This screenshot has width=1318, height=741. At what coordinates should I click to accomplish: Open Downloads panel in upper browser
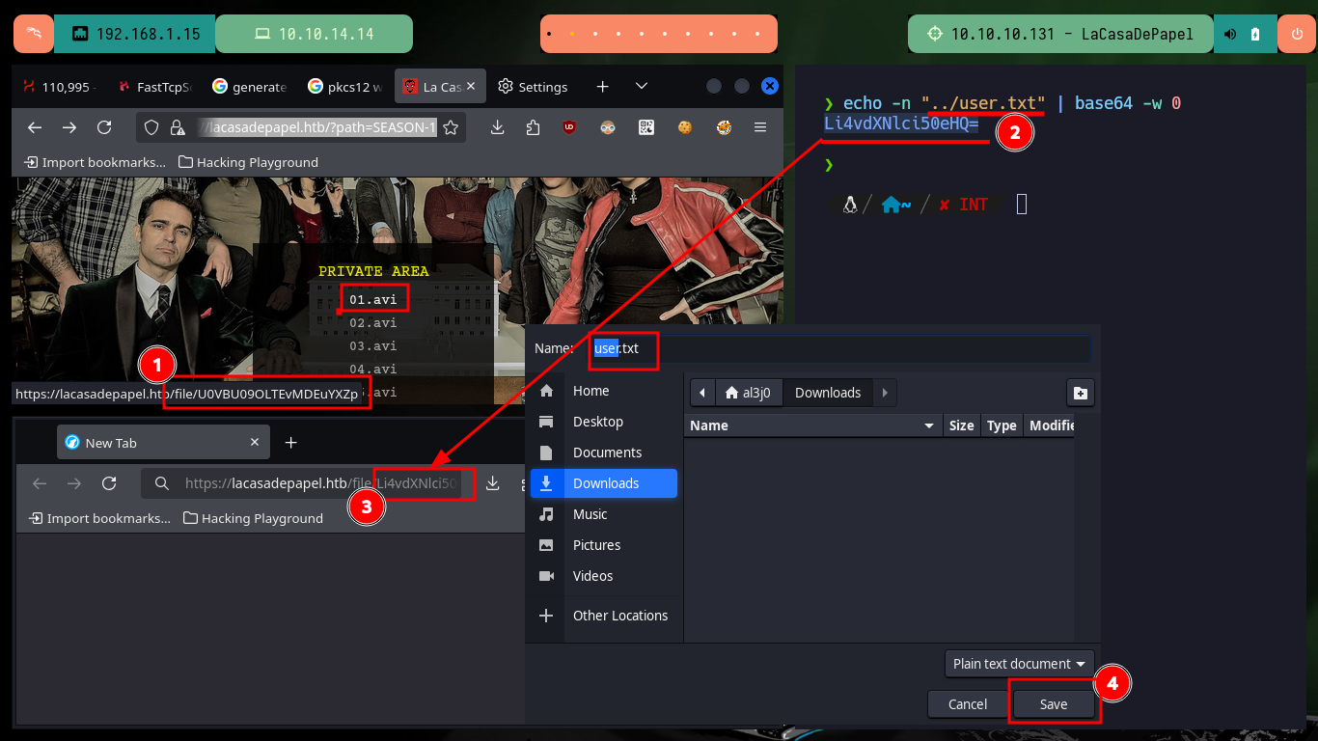pos(498,127)
